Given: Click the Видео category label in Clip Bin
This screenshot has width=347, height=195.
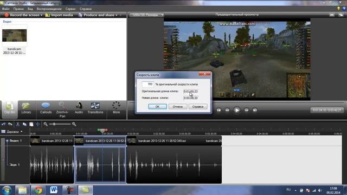Looking at the screenshot, I should (7, 22).
